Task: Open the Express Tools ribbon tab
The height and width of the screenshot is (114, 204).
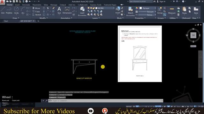Action: click(x=96, y=5)
